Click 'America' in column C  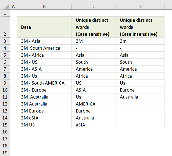(x=94, y=69)
